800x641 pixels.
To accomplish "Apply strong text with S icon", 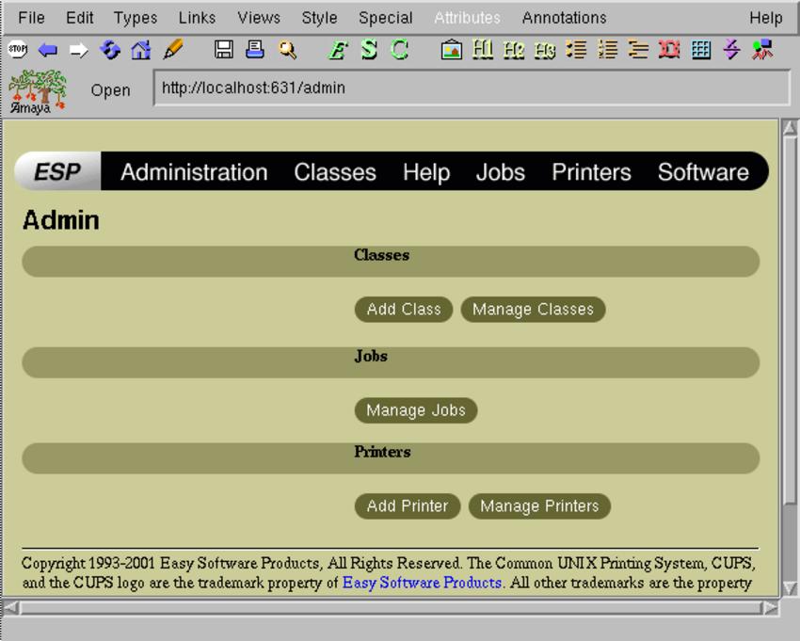I will point(369,50).
